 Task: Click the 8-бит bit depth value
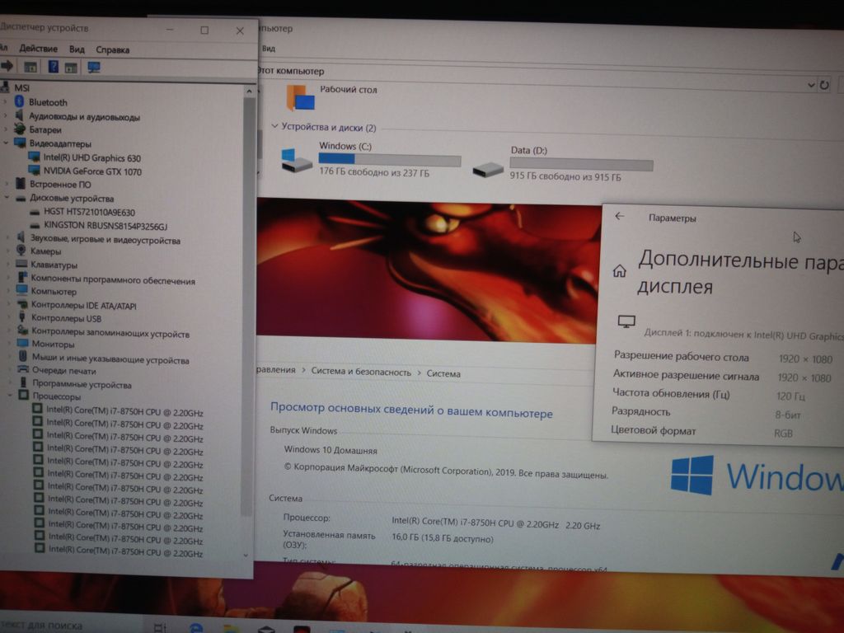pyautogui.click(x=787, y=415)
